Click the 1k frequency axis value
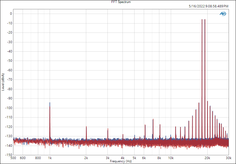 (x=50, y=158)
